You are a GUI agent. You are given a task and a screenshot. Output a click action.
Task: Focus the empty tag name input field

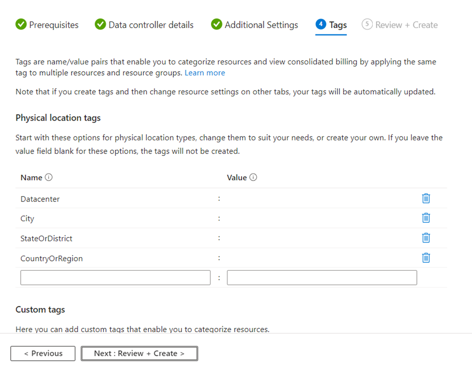click(x=115, y=277)
